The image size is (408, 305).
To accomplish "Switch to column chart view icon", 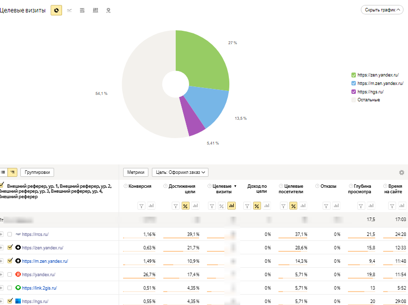I will coord(95,10).
